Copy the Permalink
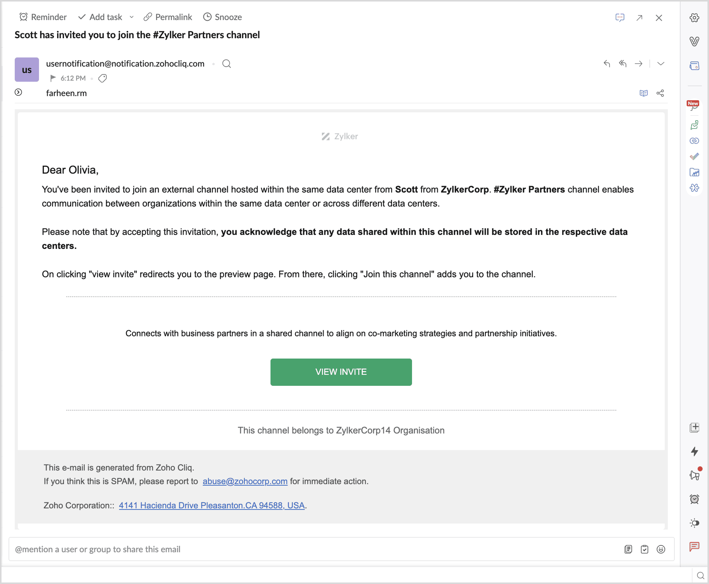The height and width of the screenshot is (584, 709). (x=168, y=17)
